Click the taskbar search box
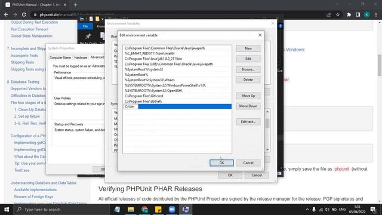The width and height of the screenshot is (382, 215). [61, 210]
